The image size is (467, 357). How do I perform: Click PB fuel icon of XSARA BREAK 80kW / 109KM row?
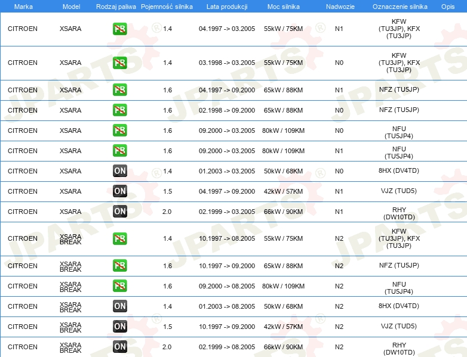point(119,285)
